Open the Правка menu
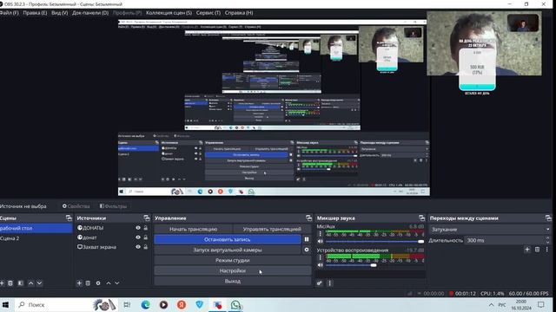 [35, 13]
